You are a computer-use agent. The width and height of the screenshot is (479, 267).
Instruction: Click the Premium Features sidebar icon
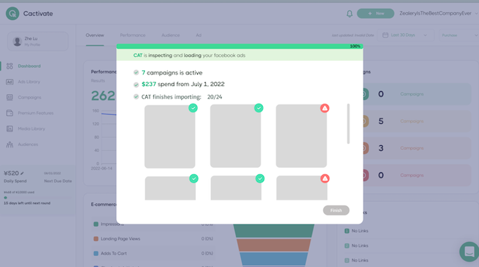[10, 113]
